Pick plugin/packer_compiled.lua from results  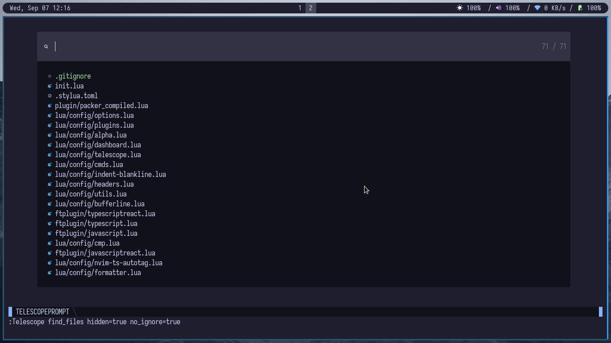click(x=102, y=105)
